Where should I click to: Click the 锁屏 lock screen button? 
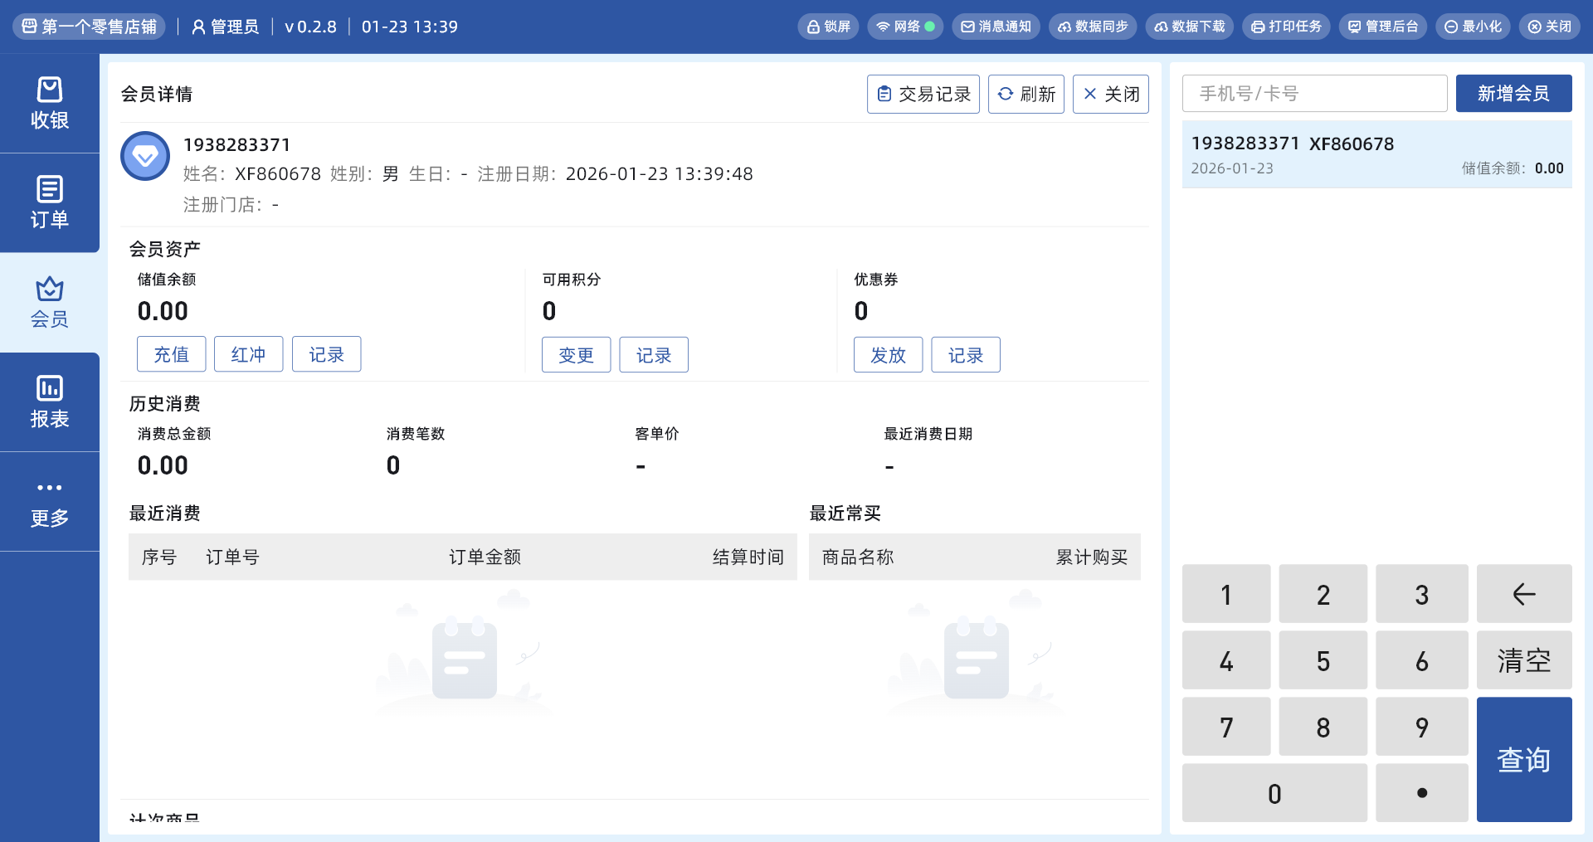coord(828,27)
